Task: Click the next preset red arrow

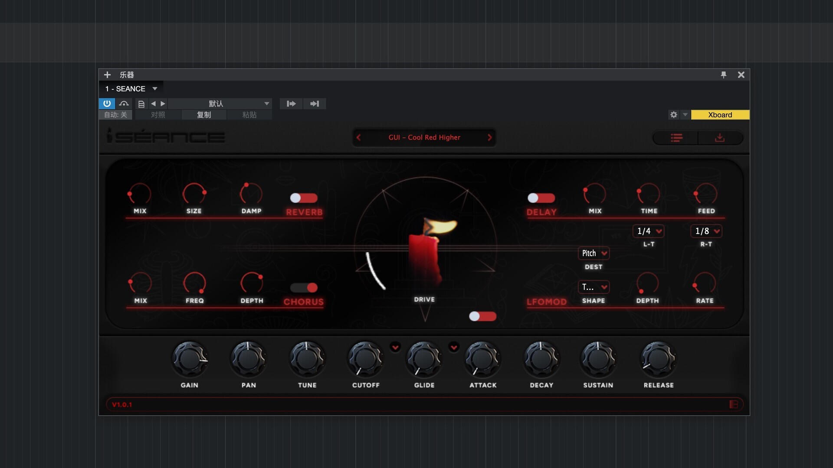Action: pos(489,137)
